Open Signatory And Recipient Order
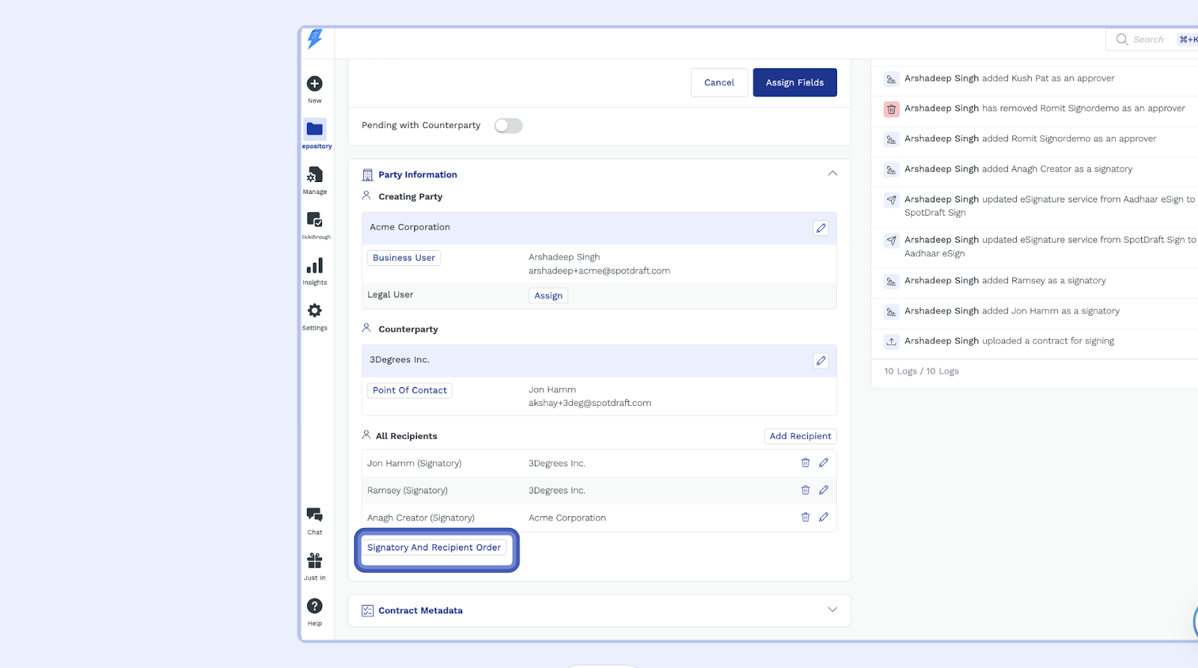 coord(434,547)
